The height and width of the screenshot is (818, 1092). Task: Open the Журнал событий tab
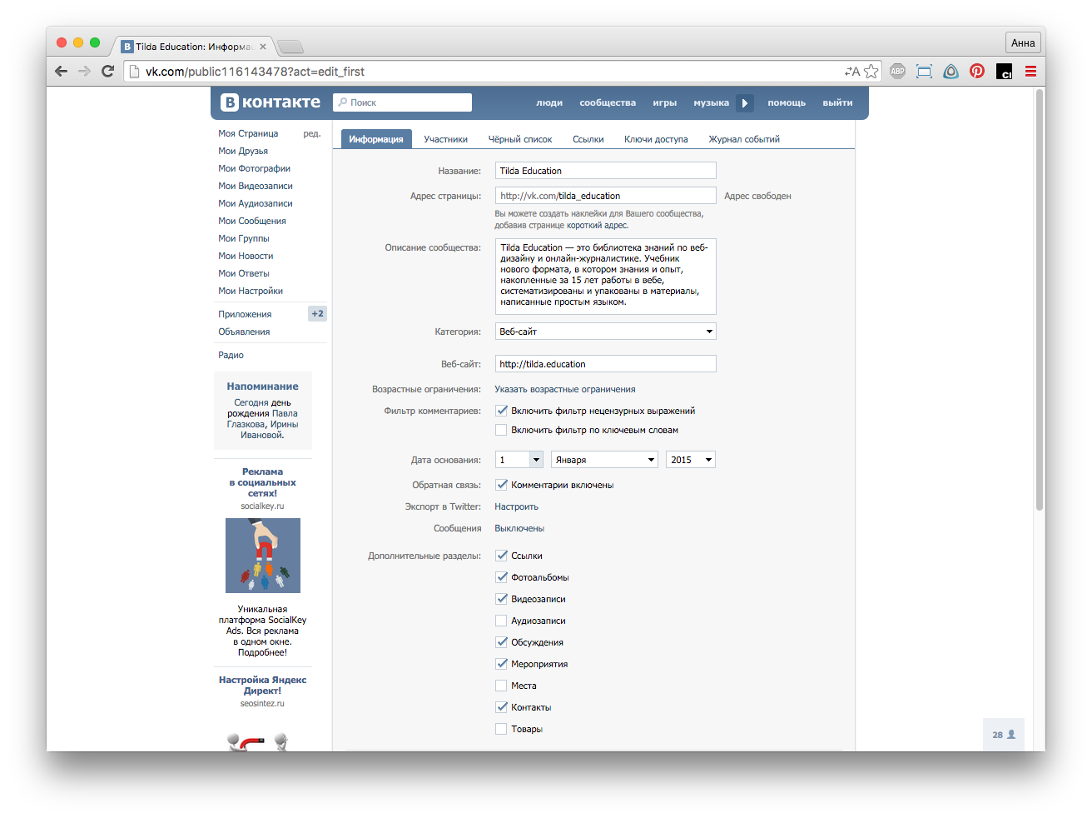[743, 139]
